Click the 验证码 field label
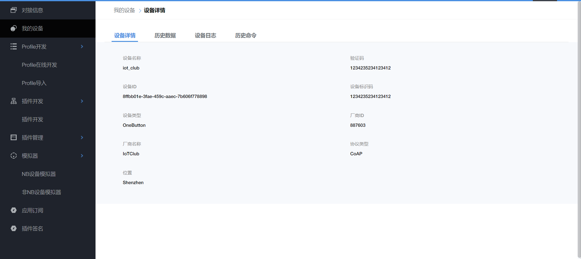 [x=357, y=58]
